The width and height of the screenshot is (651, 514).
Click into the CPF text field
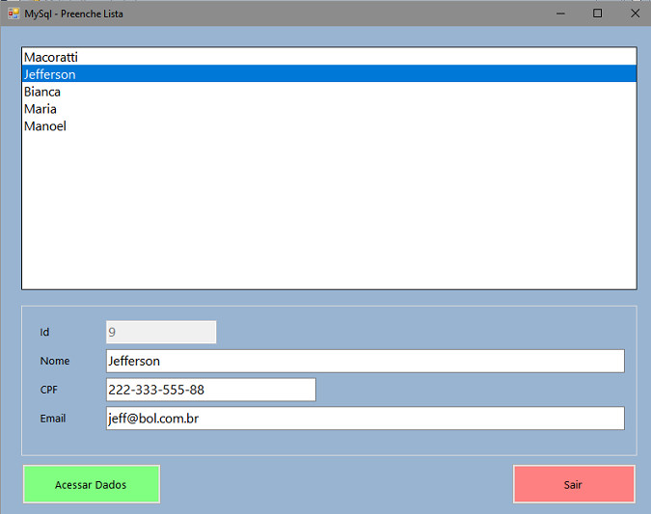[211, 390]
